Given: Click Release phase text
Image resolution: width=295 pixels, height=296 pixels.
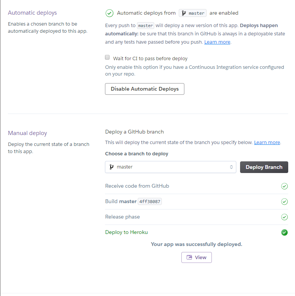Looking at the screenshot, I should (122, 217).
